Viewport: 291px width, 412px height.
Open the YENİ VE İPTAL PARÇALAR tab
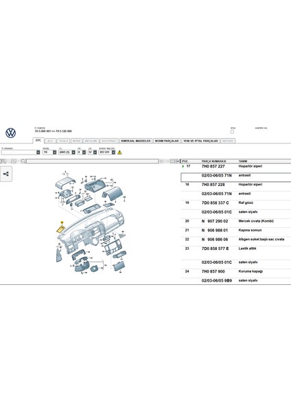point(200,141)
